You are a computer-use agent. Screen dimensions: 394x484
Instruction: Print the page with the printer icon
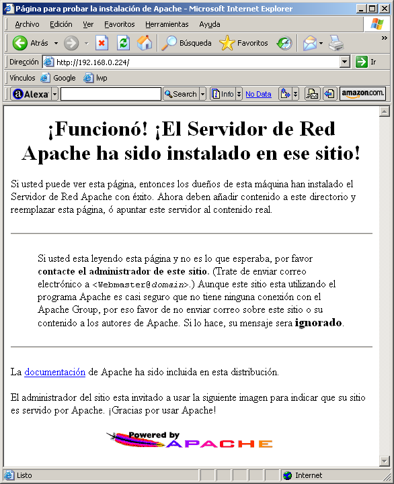(x=336, y=43)
